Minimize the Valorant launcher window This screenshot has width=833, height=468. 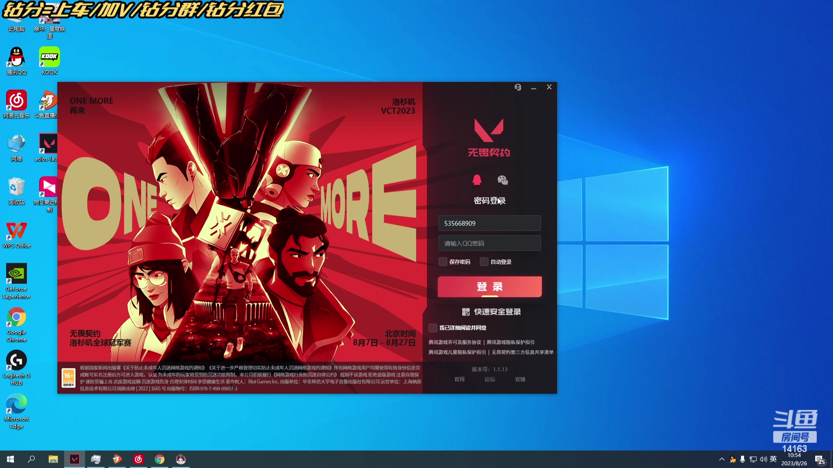[x=534, y=87]
